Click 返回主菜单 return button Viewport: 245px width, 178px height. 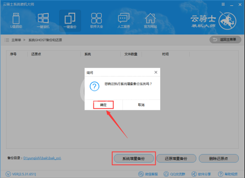(x=225, y=40)
